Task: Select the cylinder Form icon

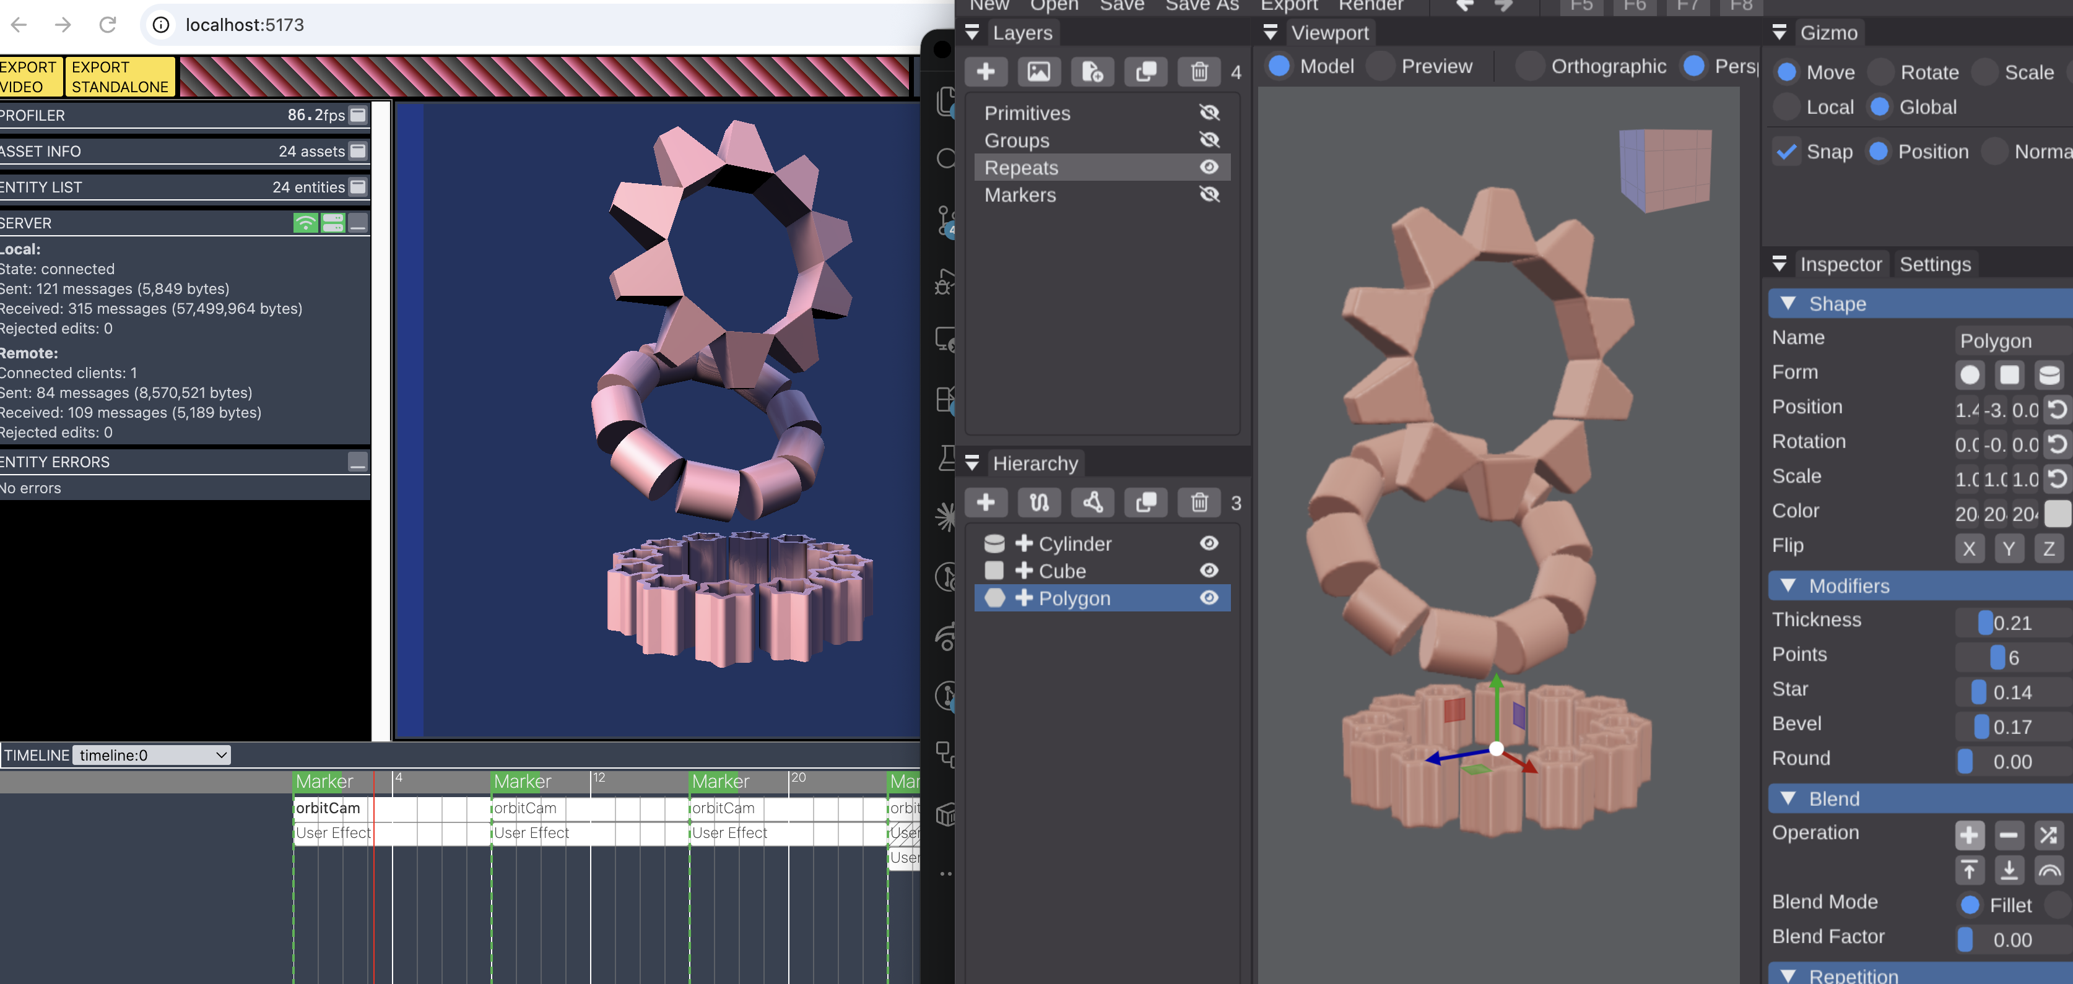Action: pos(2048,375)
